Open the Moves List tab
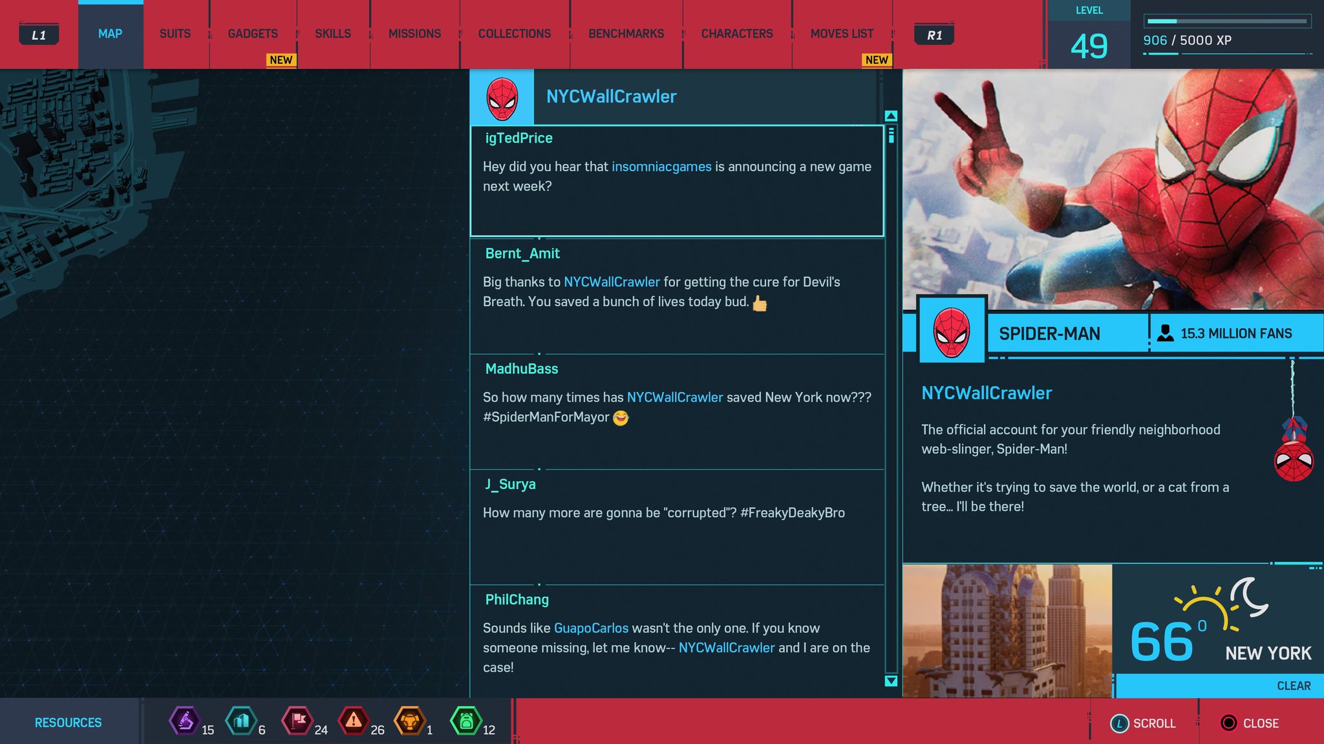Screen dimensions: 1324x744 (842, 34)
